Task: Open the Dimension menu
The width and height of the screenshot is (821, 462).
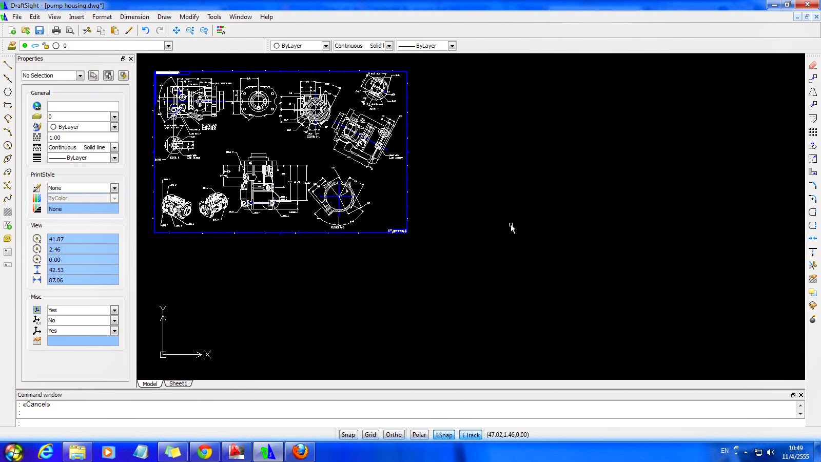Action: click(134, 17)
